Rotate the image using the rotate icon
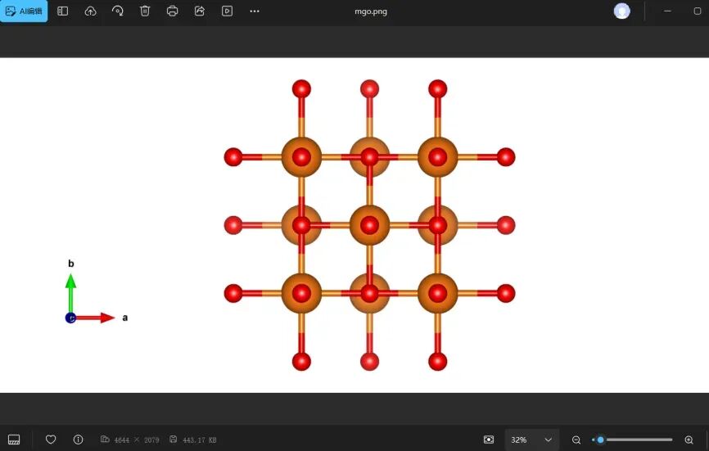The image size is (709, 451). coord(118,11)
